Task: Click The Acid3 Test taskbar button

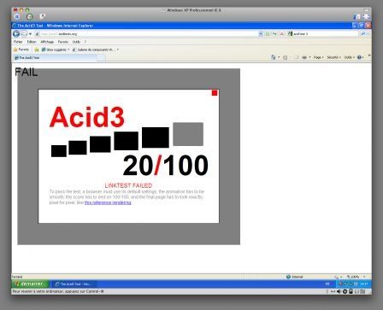Action: (74, 284)
